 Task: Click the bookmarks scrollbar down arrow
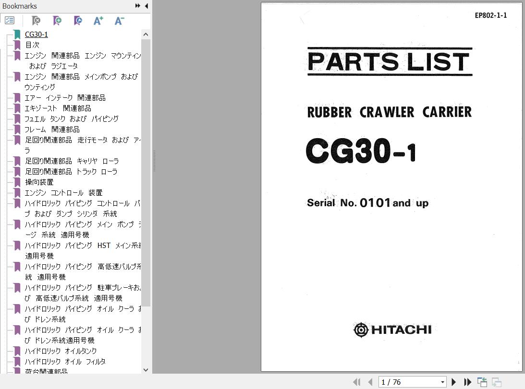pyautogui.click(x=146, y=370)
